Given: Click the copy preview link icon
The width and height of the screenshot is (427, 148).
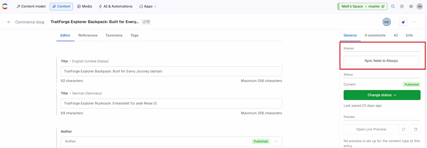Looking at the screenshot, I should 415,129.
